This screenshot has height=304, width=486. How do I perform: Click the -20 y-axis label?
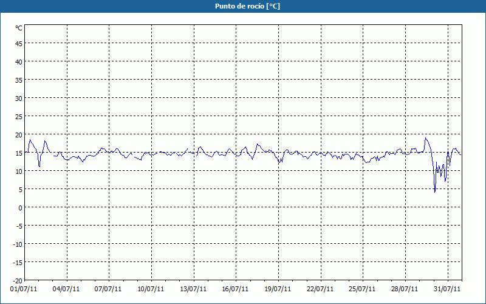point(18,281)
